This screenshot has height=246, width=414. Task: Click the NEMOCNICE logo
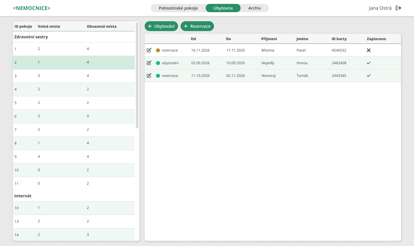pyautogui.click(x=32, y=8)
